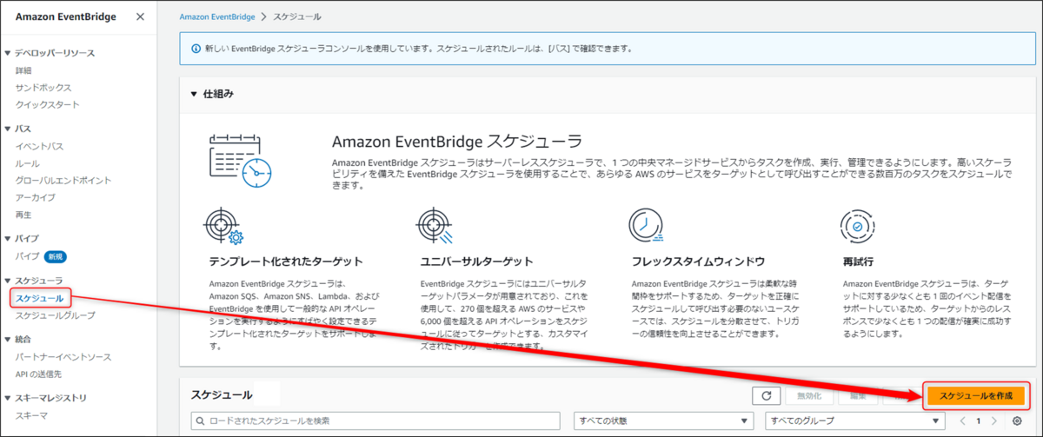The width and height of the screenshot is (1043, 437).
Task: Open the すべての状態 filter dropdown
Action: tap(665, 420)
